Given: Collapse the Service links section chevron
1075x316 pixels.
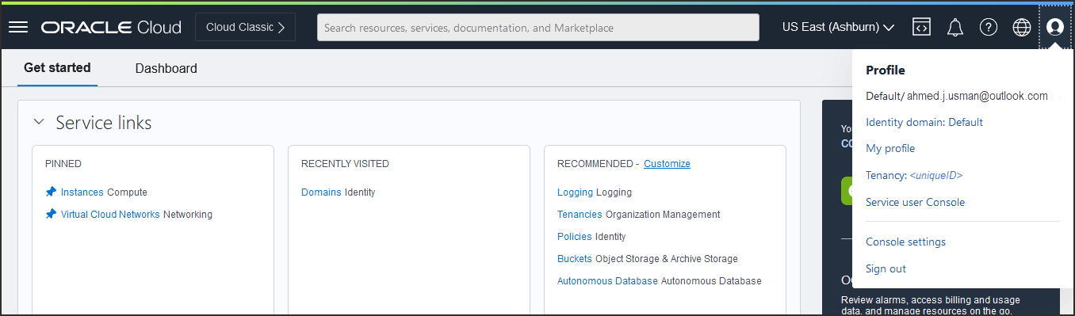Looking at the screenshot, I should point(39,123).
